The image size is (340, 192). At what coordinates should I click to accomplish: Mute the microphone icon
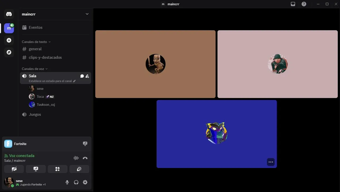[67, 182]
